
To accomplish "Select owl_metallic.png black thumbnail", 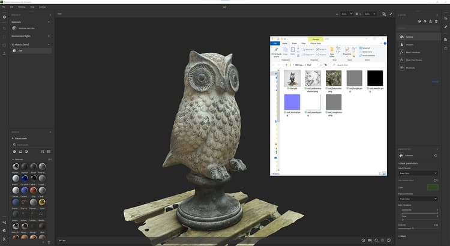I will [x=375, y=78].
